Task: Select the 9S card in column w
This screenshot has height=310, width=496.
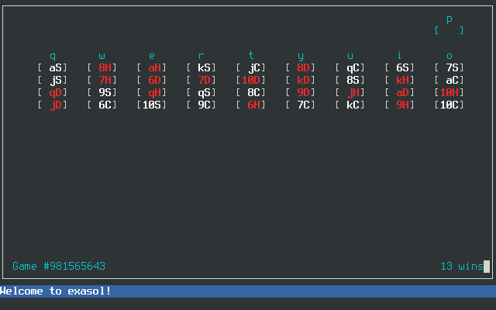Action: click(x=102, y=92)
